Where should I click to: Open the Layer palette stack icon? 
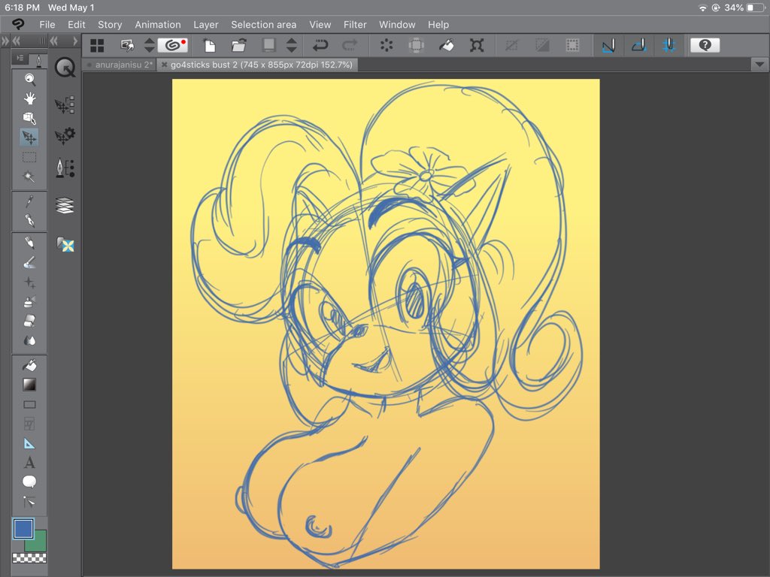pos(65,205)
